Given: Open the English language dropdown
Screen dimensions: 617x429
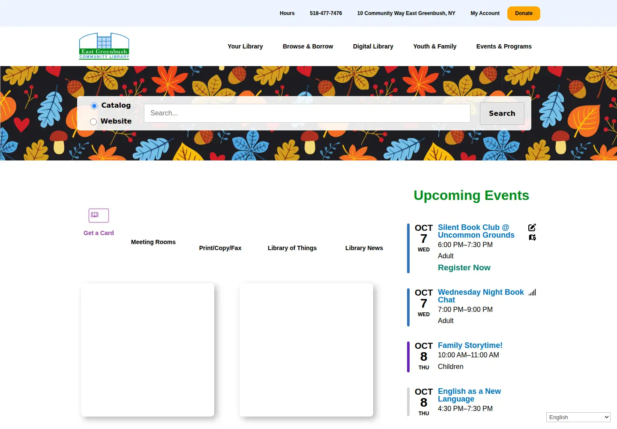Looking at the screenshot, I should (578, 417).
